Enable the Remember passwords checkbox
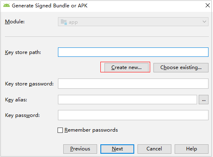The width and height of the screenshot is (213, 157). pyautogui.click(x=60, y=130)
